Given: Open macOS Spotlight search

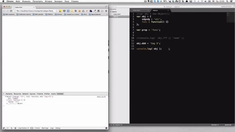Looking at the screenshot, I should (227, 1).
